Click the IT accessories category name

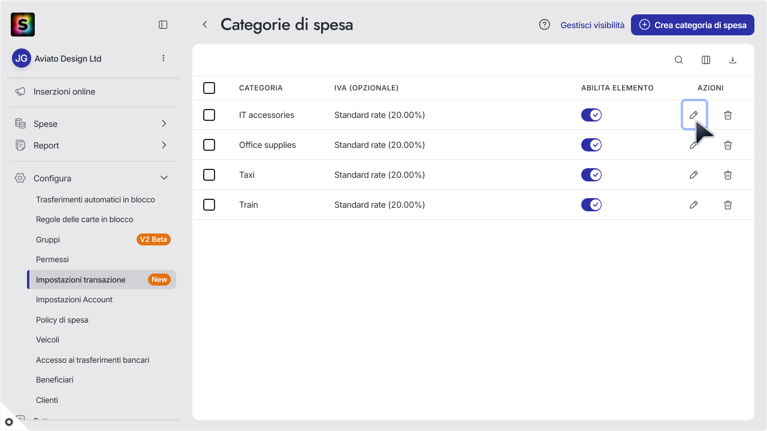(x=267, y=115)
